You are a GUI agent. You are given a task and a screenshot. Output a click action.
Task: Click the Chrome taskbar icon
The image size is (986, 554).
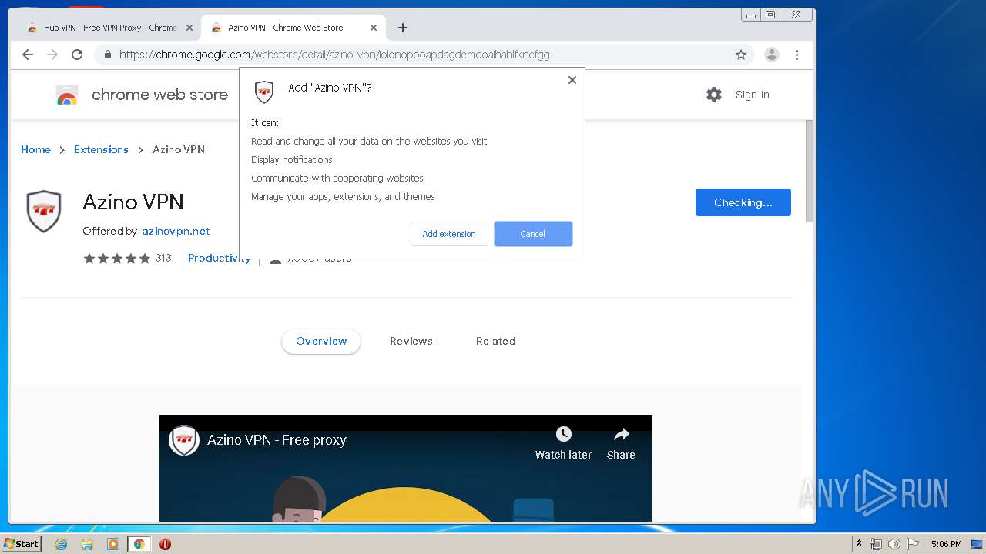coord(139,544)
